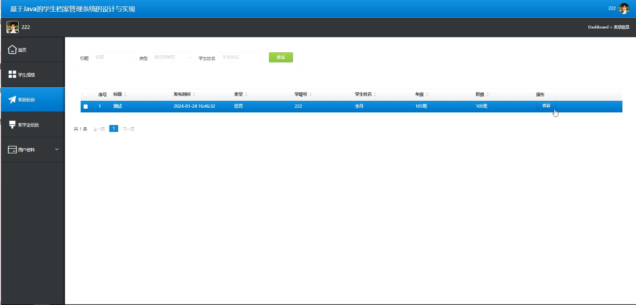Click the paper plane icon for 奖惩信息
The height and width of the screenshot is (305, 636).
13,100
